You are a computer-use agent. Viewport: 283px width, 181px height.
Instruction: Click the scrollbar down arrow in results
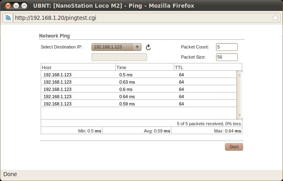239,115
